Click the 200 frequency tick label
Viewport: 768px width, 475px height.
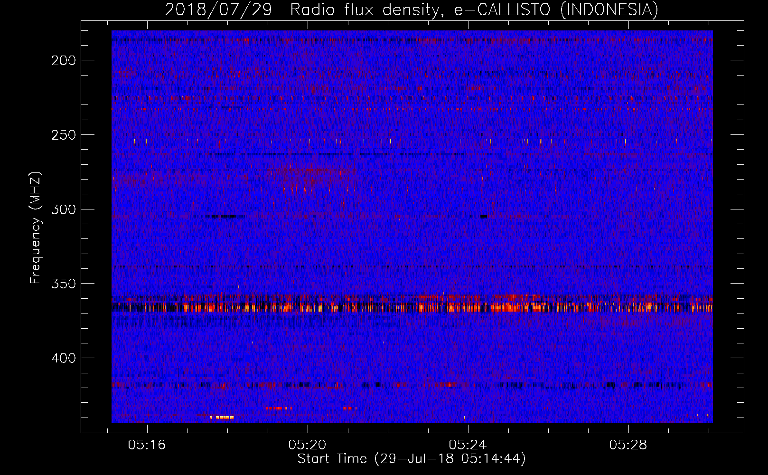63,60
